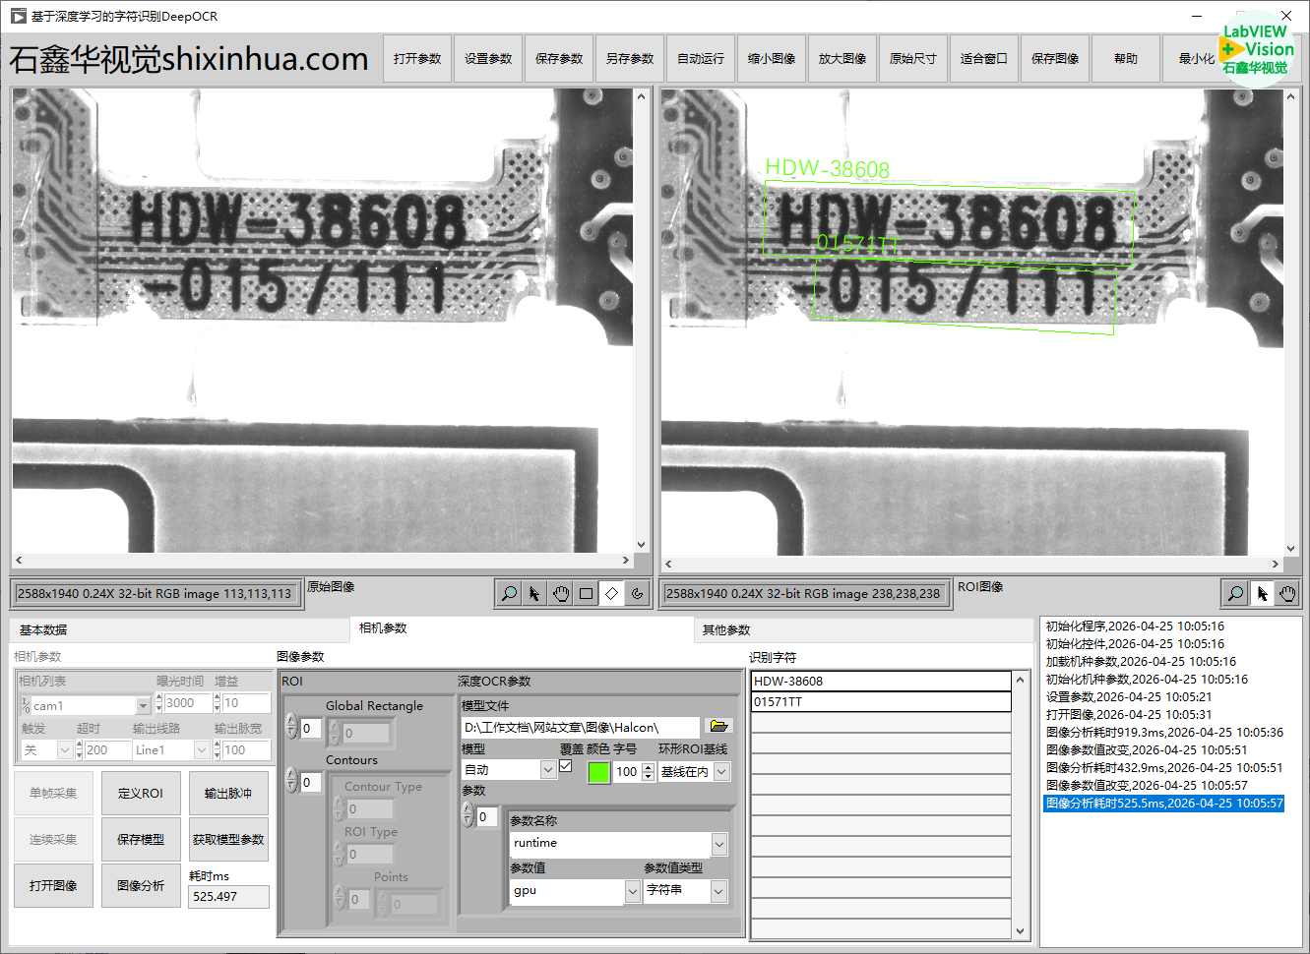Select the zoom tool under the original image
Screen dimensions: 1310x954
(x=509, y=594)
